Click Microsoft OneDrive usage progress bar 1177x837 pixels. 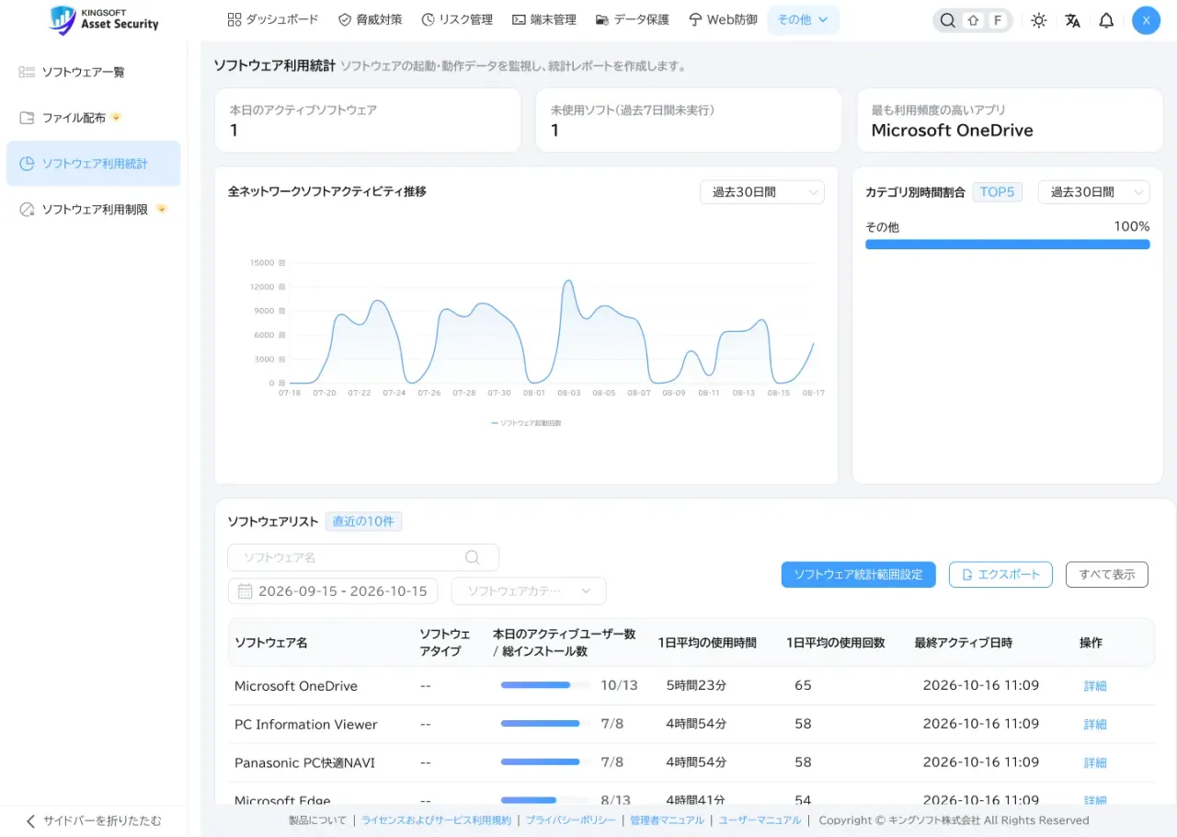click(x=544, y=685)
